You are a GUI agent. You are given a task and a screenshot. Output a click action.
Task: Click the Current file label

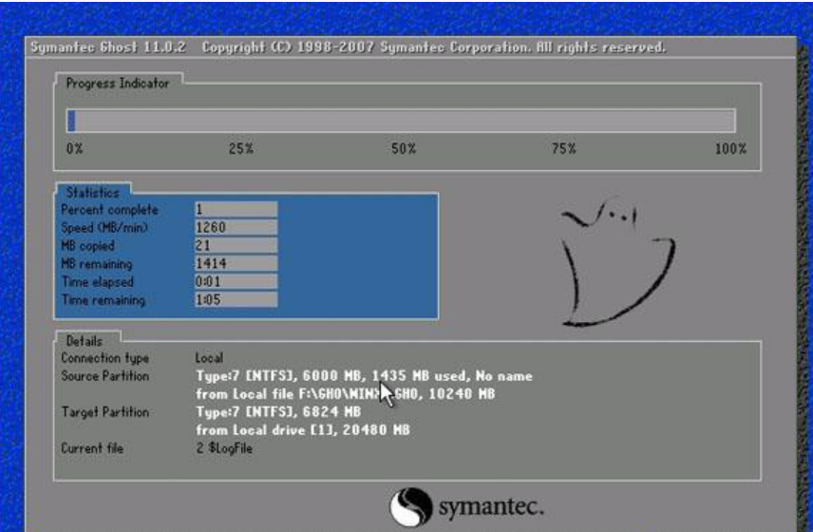pos(92,448)
